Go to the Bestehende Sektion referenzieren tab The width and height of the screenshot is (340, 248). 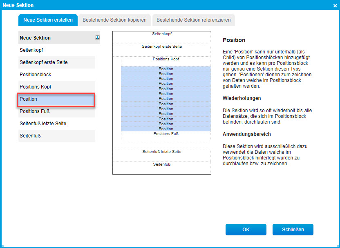[x=193, y=20]
